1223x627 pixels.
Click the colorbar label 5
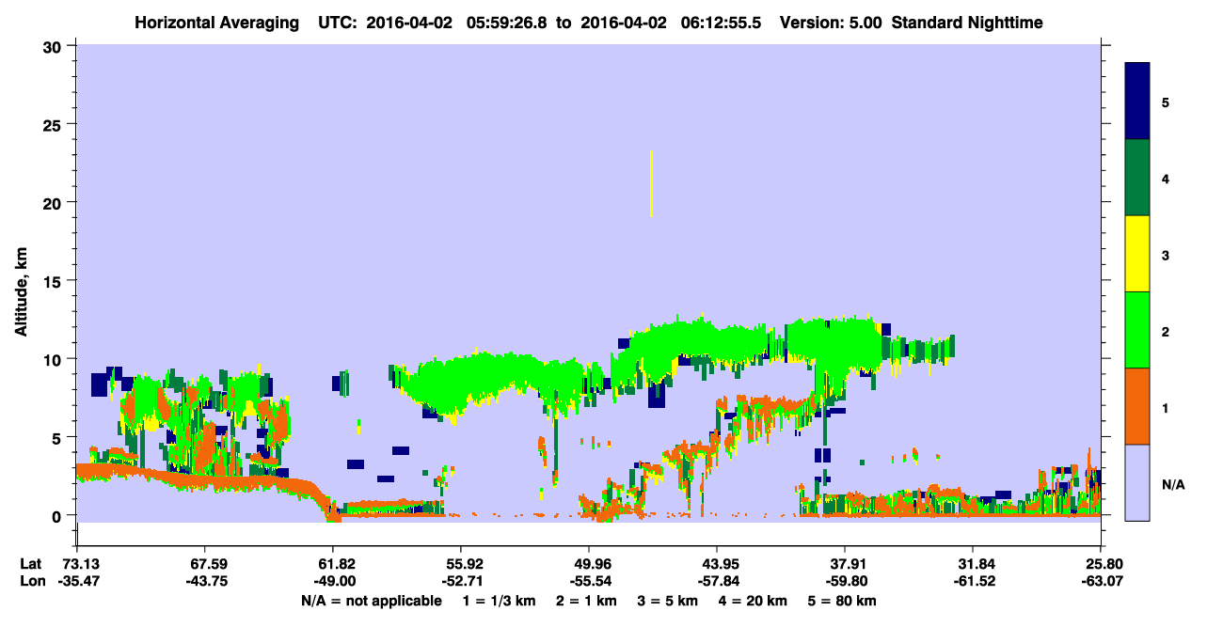pyautogui.click(x=1166, y=102)
